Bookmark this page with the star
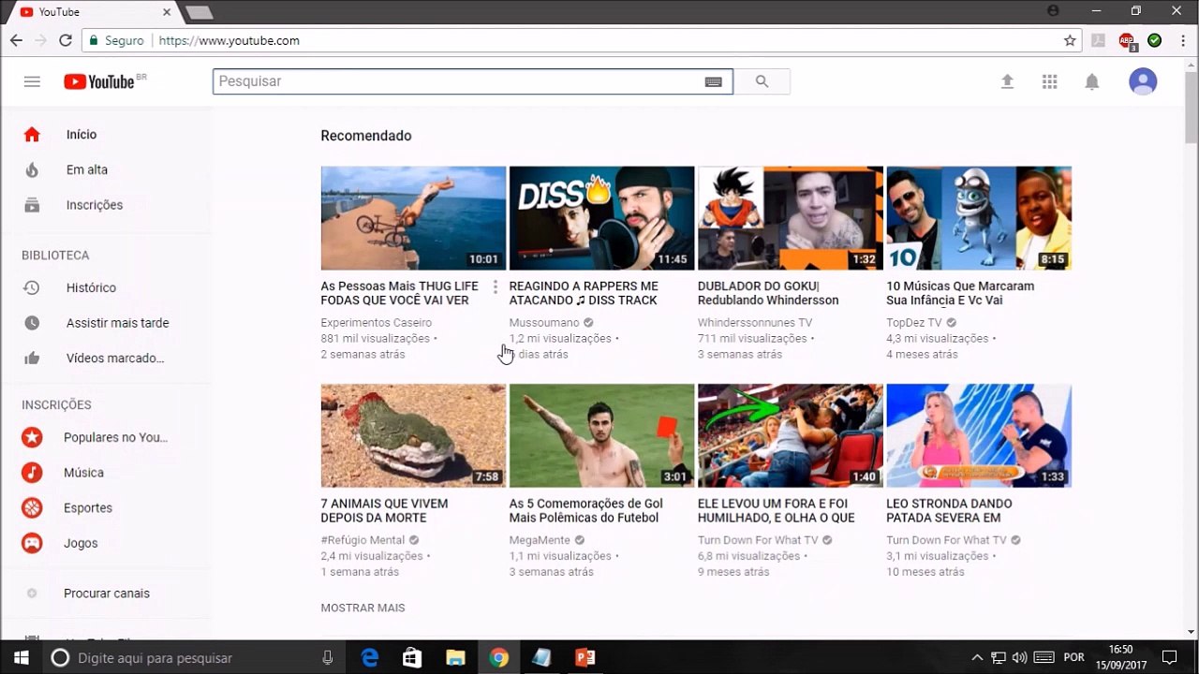The height and width of the screenshot is (674, 1199). (1070, 40)
